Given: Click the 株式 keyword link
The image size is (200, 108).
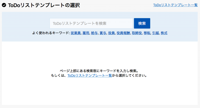Looking at the screenshot, I should [164, 33].
